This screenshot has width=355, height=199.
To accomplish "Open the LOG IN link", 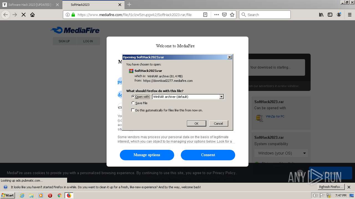I will tap(88, 41).
